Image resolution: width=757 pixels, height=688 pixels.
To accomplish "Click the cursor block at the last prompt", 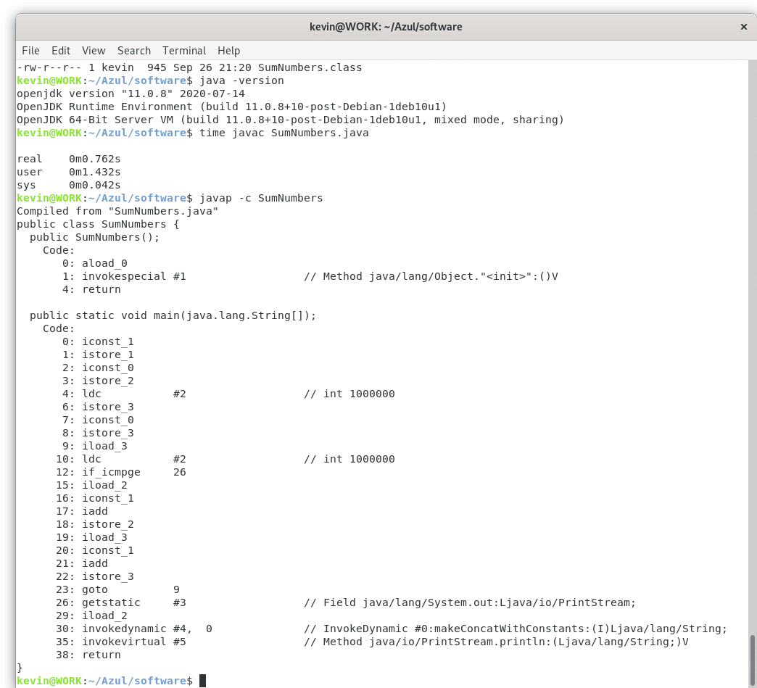I will (203, 681).
